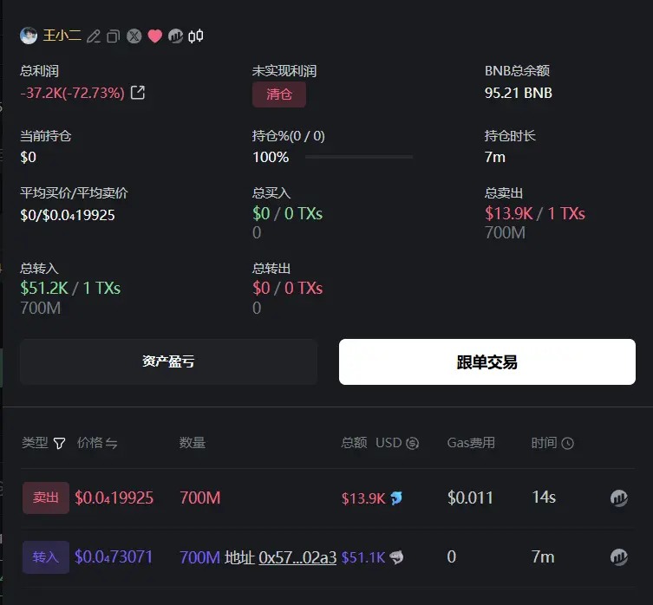Click the -37.2K(-72.73%) total profit value
The height and width of the screenshot is (605, 653).
pos(73,93)
